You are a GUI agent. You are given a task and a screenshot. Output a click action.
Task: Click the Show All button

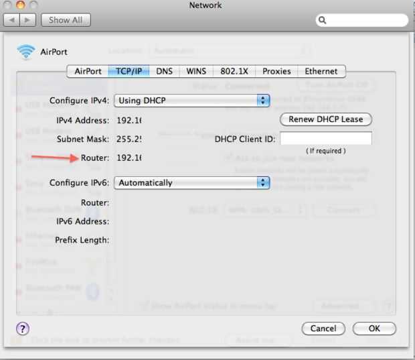[x=66, y=20]
